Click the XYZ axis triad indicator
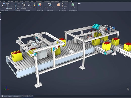 pos(6,88)
